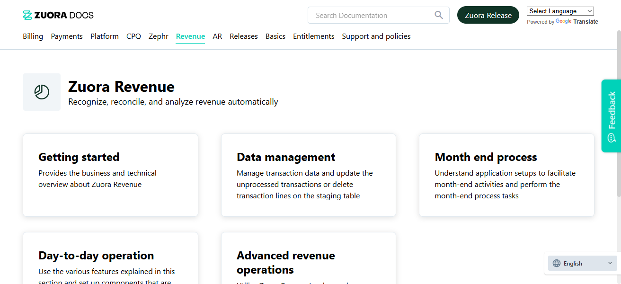Click the Google logo in Powered by Google Translate
Screen dimensions: 621x284
[x=563, y=21]
